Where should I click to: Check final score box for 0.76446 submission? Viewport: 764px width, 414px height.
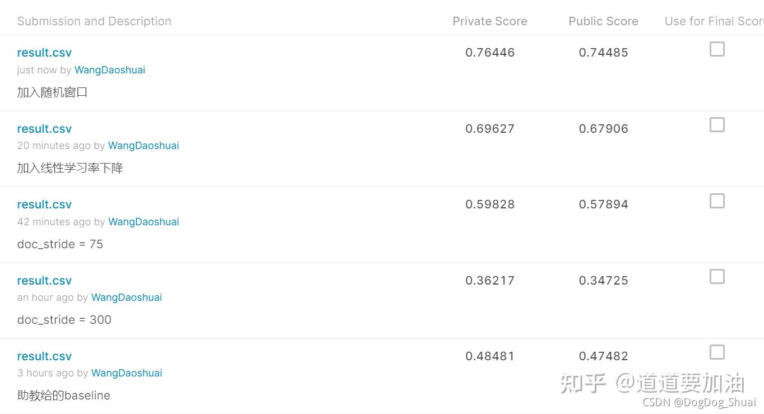pos(717,49)
